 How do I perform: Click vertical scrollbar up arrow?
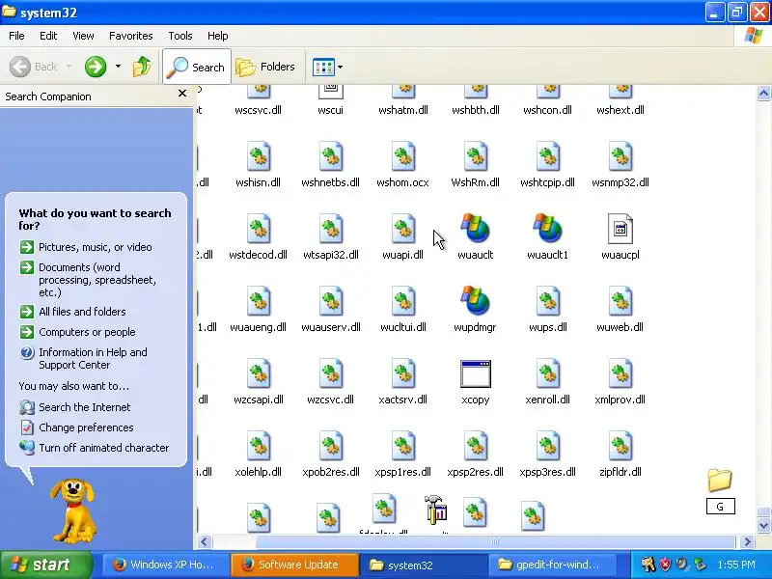[x=763, y=93]
